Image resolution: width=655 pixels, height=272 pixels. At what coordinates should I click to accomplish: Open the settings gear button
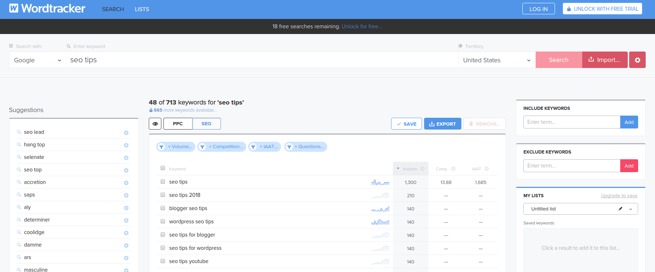click(x=637, y=60)
